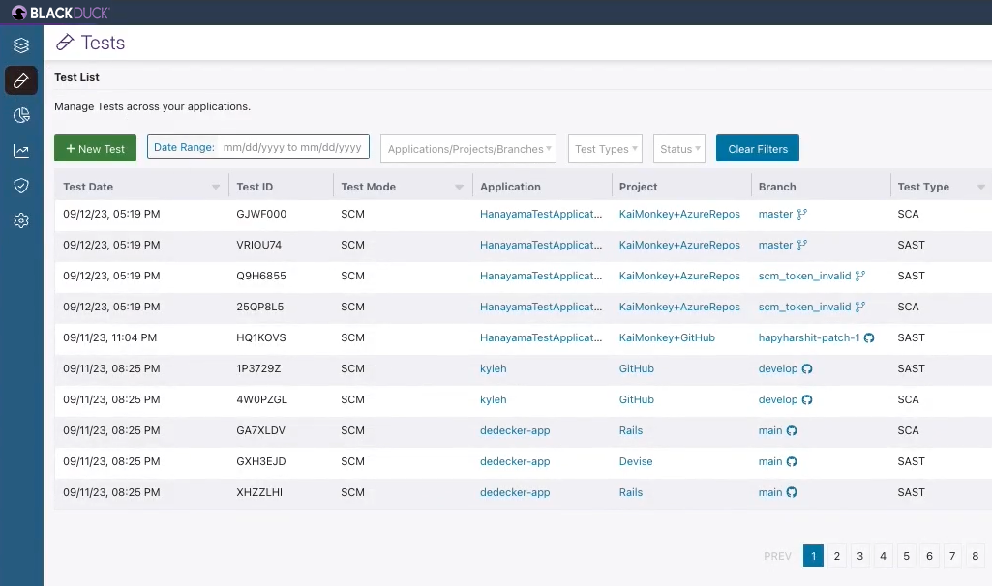Open the Devise project link

click(x=636, y=461)
